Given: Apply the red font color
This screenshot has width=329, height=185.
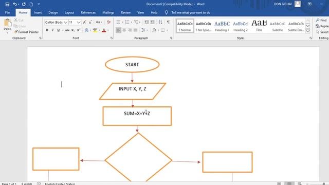Looking at the screenshot, I should pos(104,30).
